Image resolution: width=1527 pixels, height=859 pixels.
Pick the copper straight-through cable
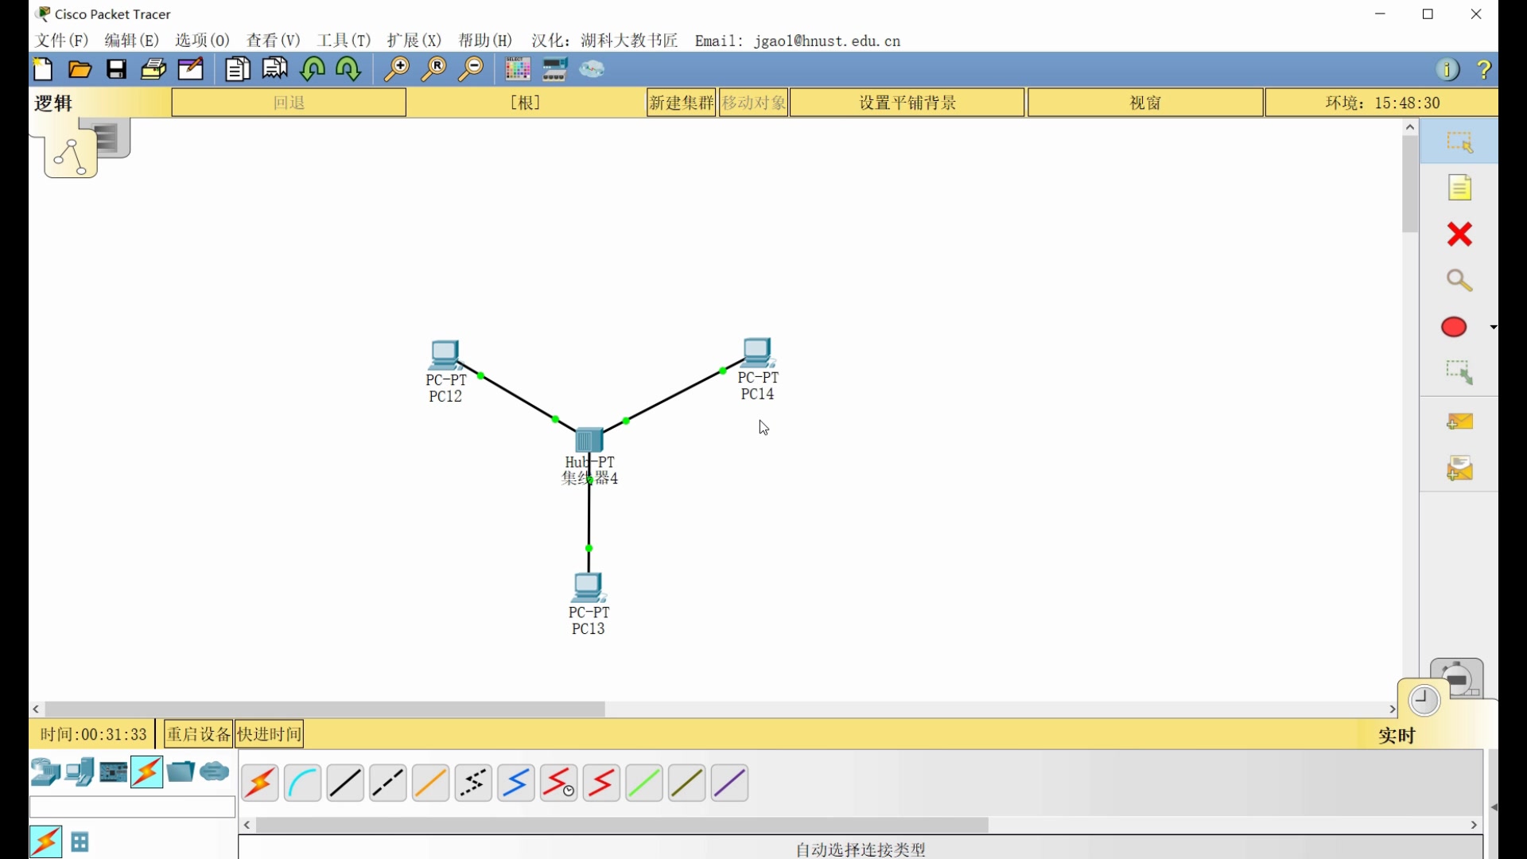click(345, 783)
